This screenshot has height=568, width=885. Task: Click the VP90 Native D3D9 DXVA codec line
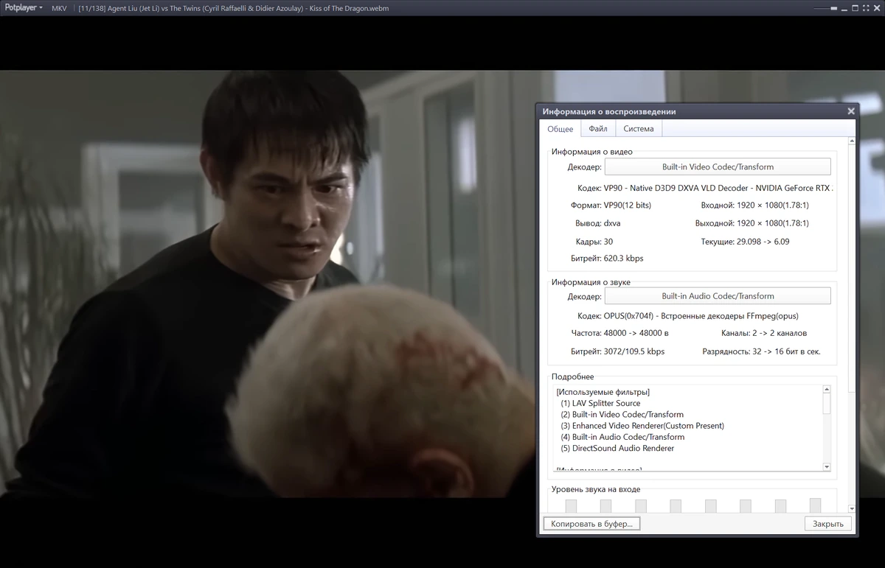coord(718,188)
